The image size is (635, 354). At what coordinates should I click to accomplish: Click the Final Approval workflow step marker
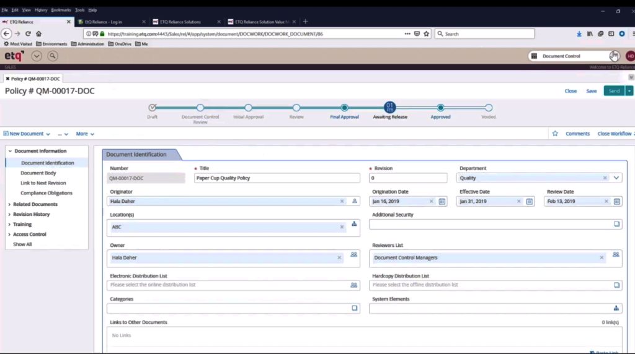tap(344, 108)
